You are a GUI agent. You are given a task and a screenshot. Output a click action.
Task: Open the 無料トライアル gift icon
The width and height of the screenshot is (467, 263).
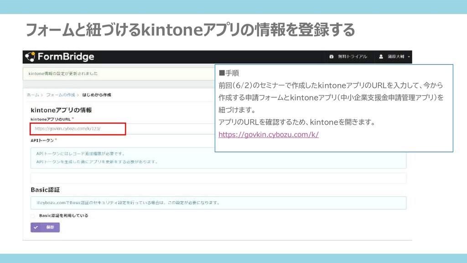331,57
